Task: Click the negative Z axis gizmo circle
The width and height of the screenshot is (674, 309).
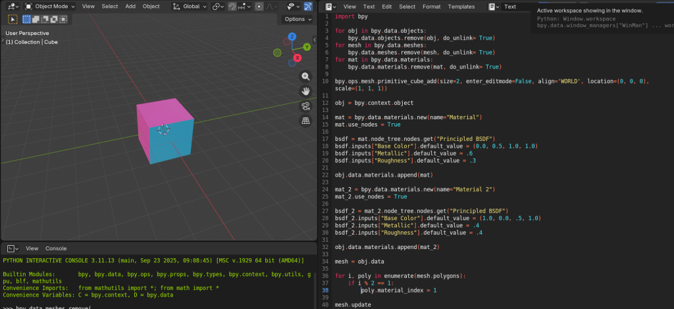Action: point(292,63)
